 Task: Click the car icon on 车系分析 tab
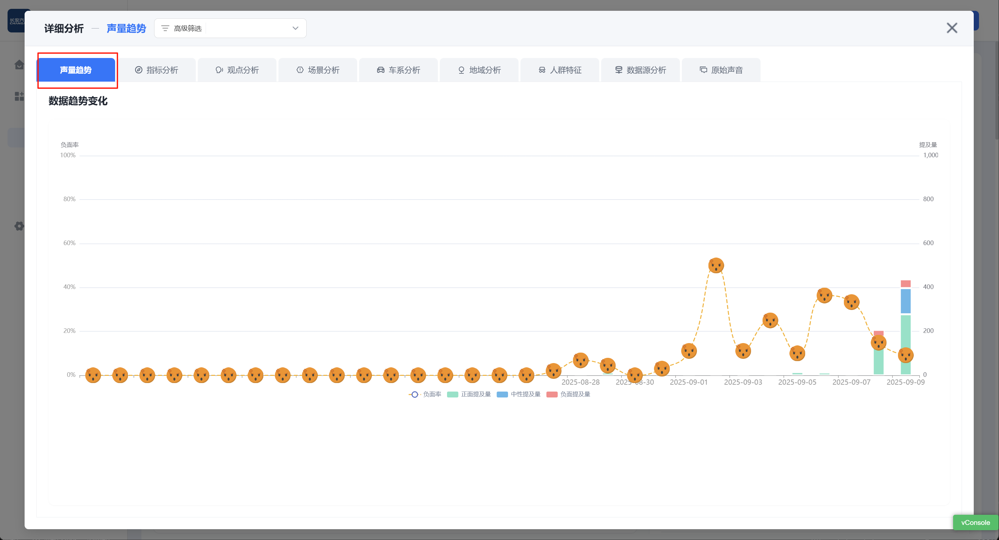pyautogui.click(x=380, y=70)
